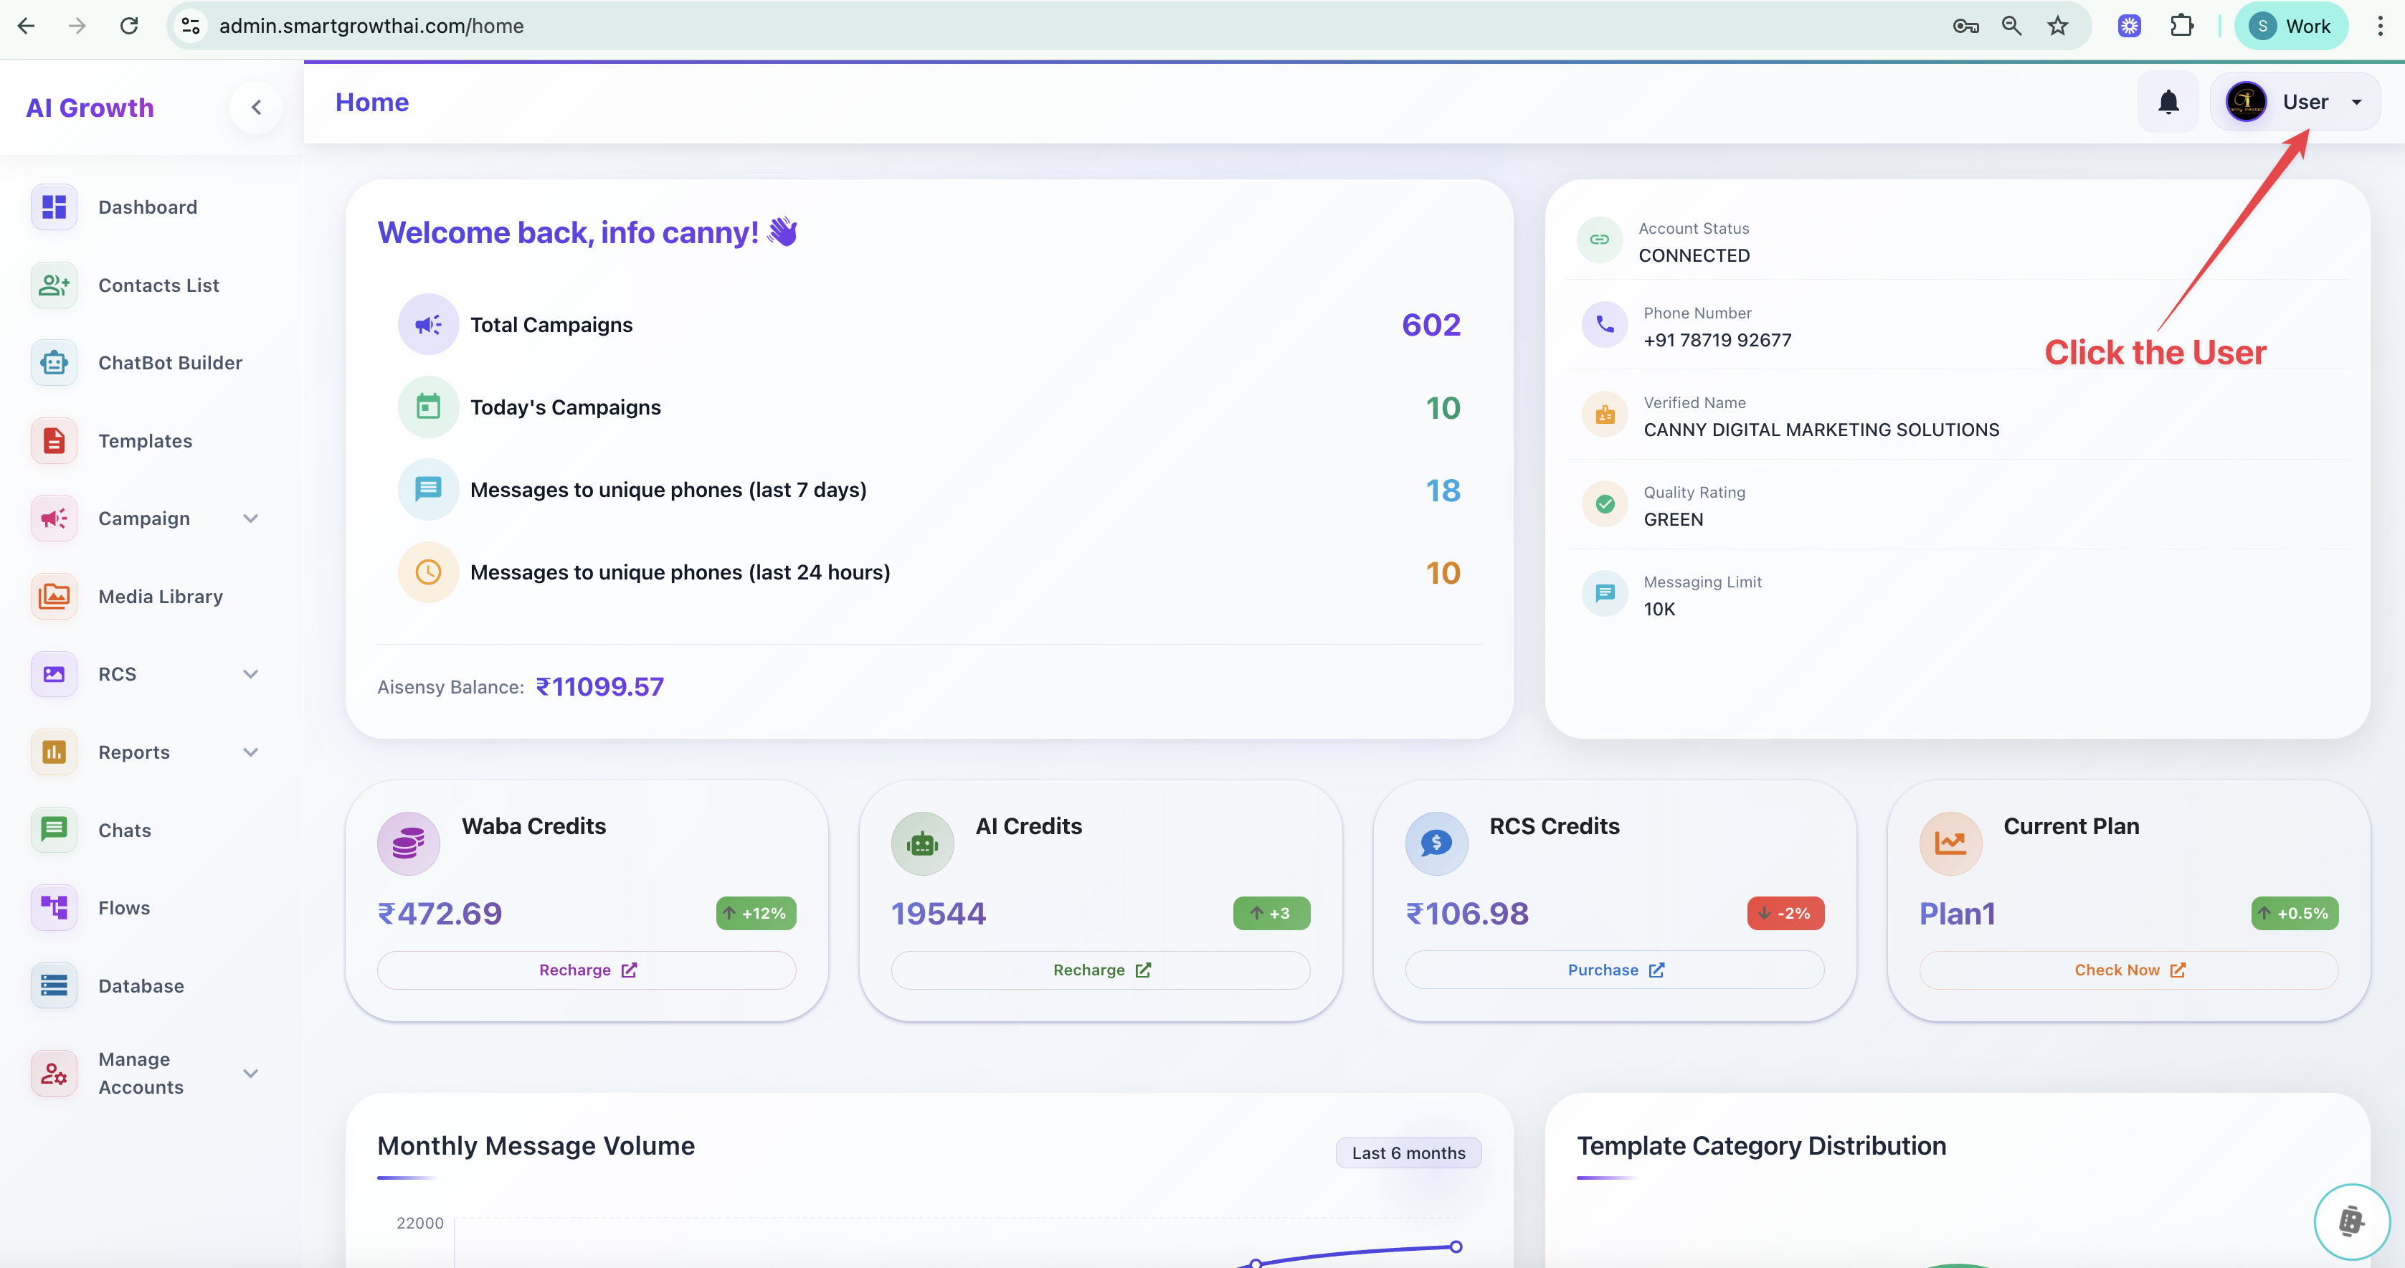Open notifications bell icon
The width and height of the screenshot is (2405, 1268).
point(2168,102)
